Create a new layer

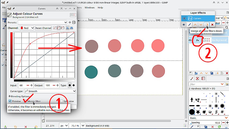click(191, 73)
